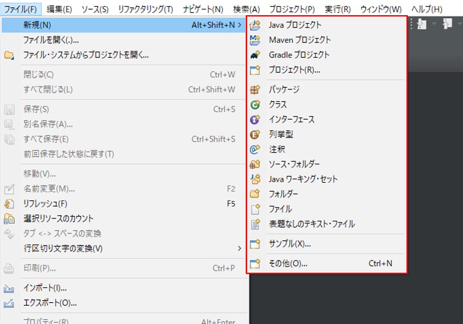Select フォルダー text in the submenu
This screenshot has height=324, width=463.
coord(283,194)
